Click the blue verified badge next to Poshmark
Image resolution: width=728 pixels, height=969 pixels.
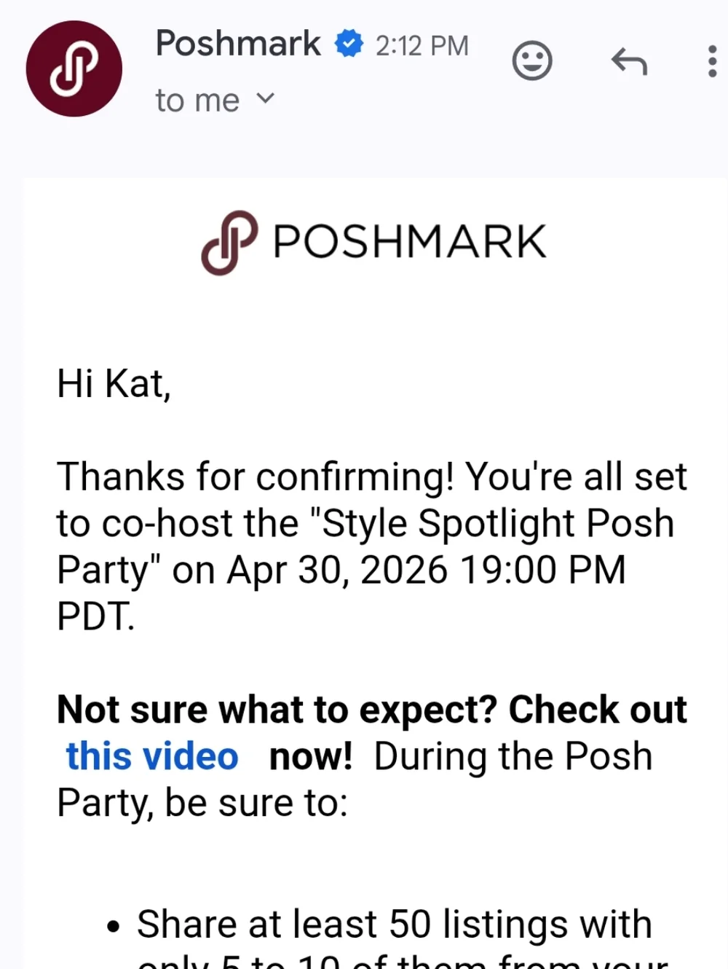coord(349,44)
